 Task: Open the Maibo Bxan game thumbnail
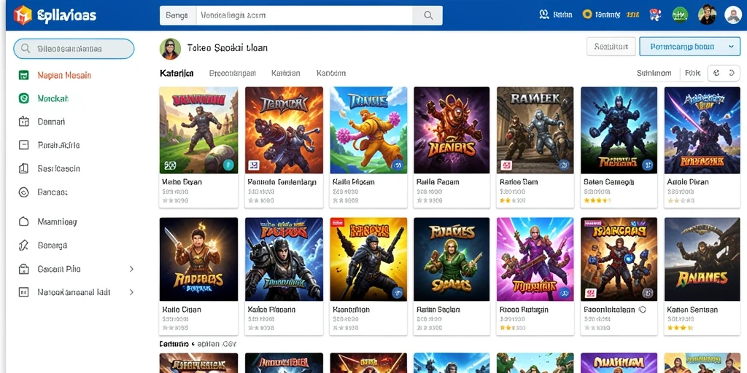coord(198,130)
